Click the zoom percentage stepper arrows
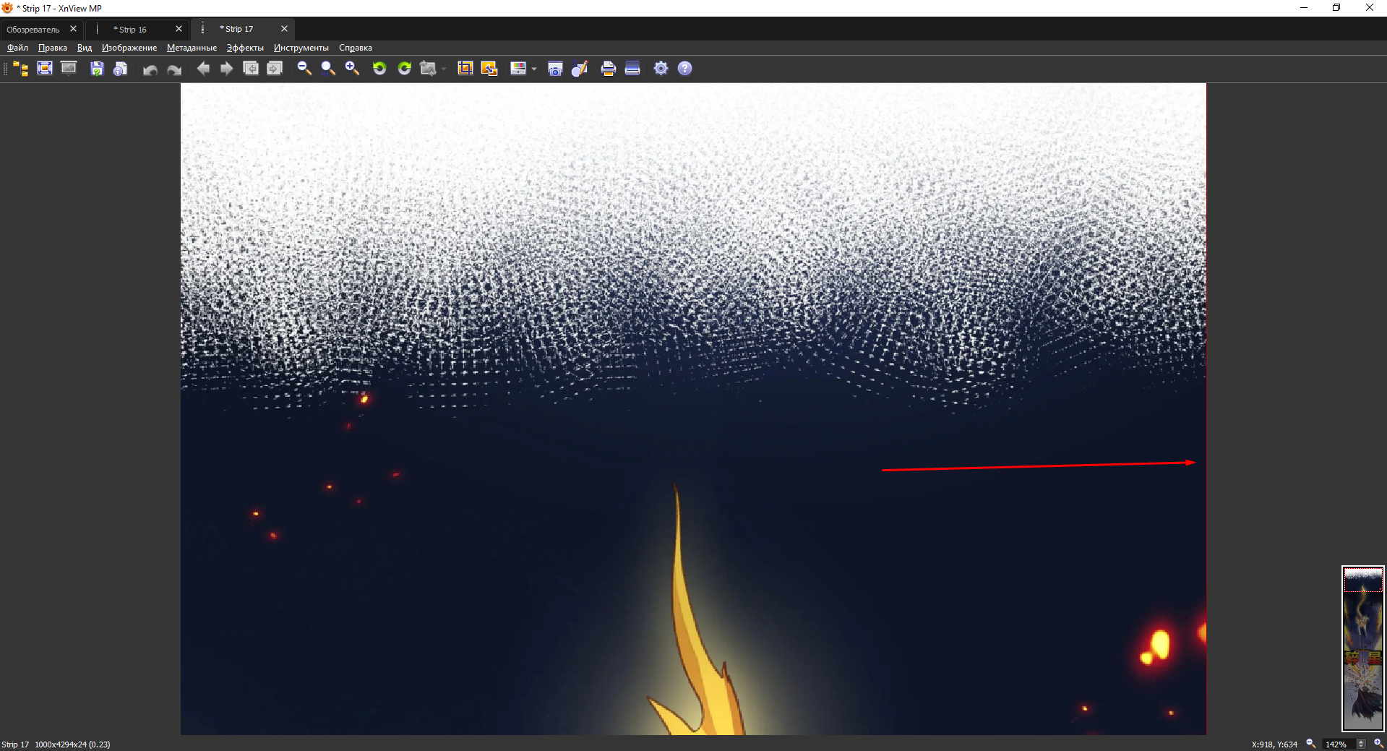1387x751 pixels. pos(1361,744)
